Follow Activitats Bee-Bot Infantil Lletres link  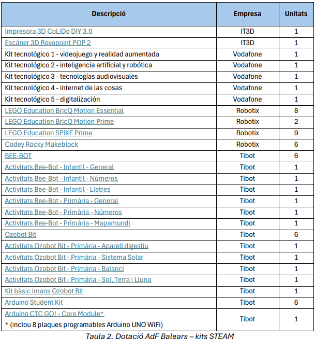pos(57,190)
